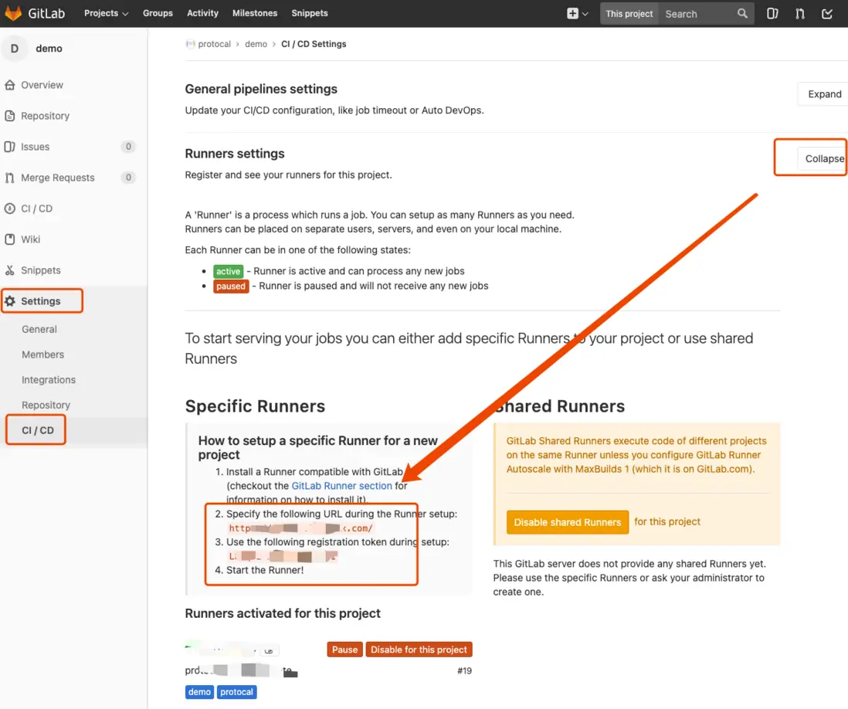Click Start the Runner! step text
The width and height of the screenshot is (848, 709).
click(265, 570)
